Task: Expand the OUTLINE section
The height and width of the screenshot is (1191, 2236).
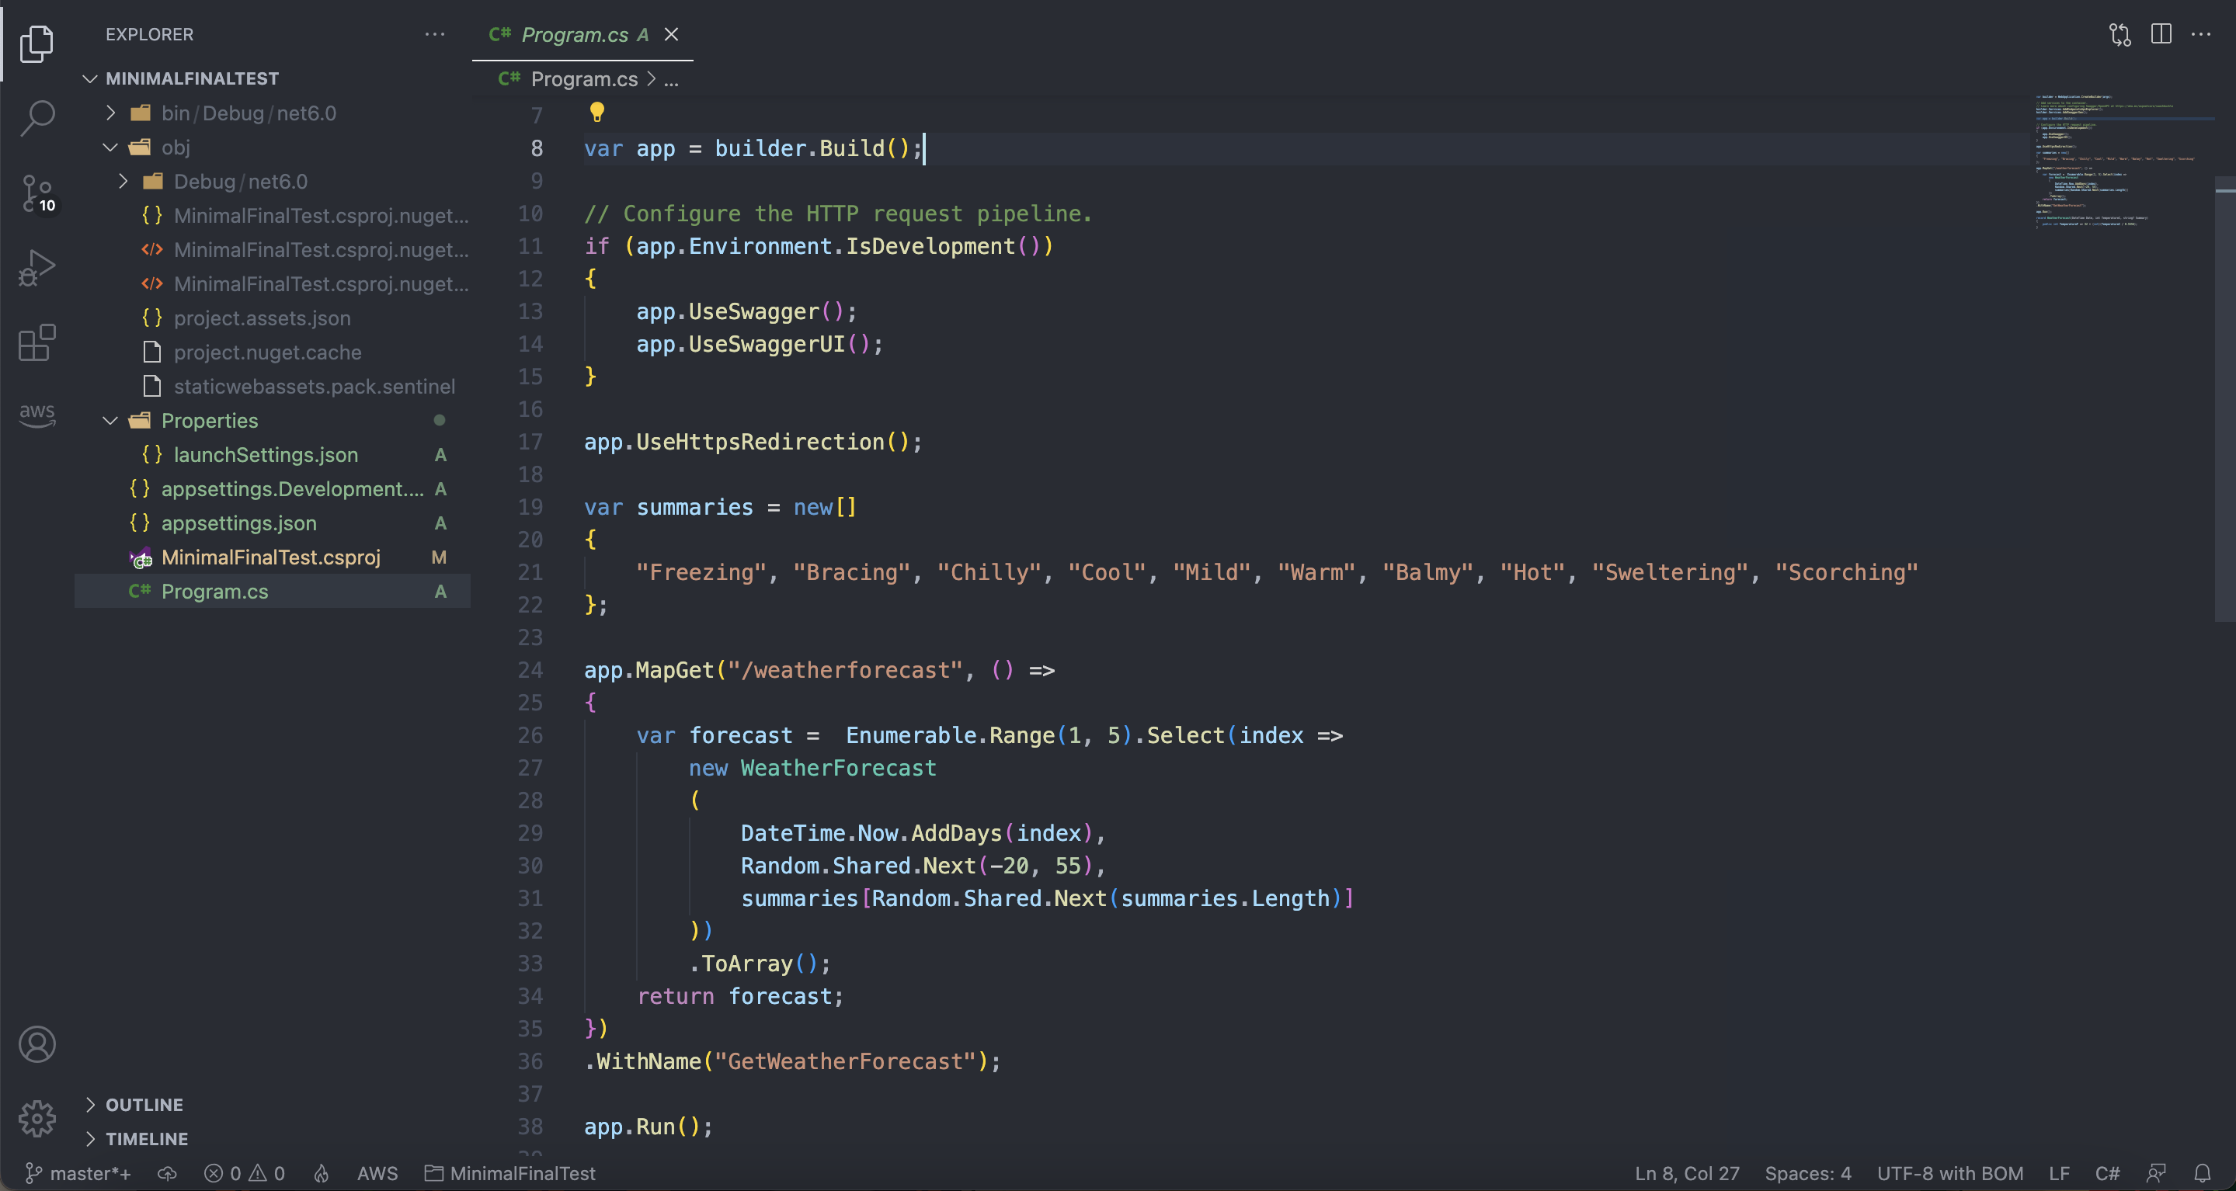Action: click(143, 1104)
